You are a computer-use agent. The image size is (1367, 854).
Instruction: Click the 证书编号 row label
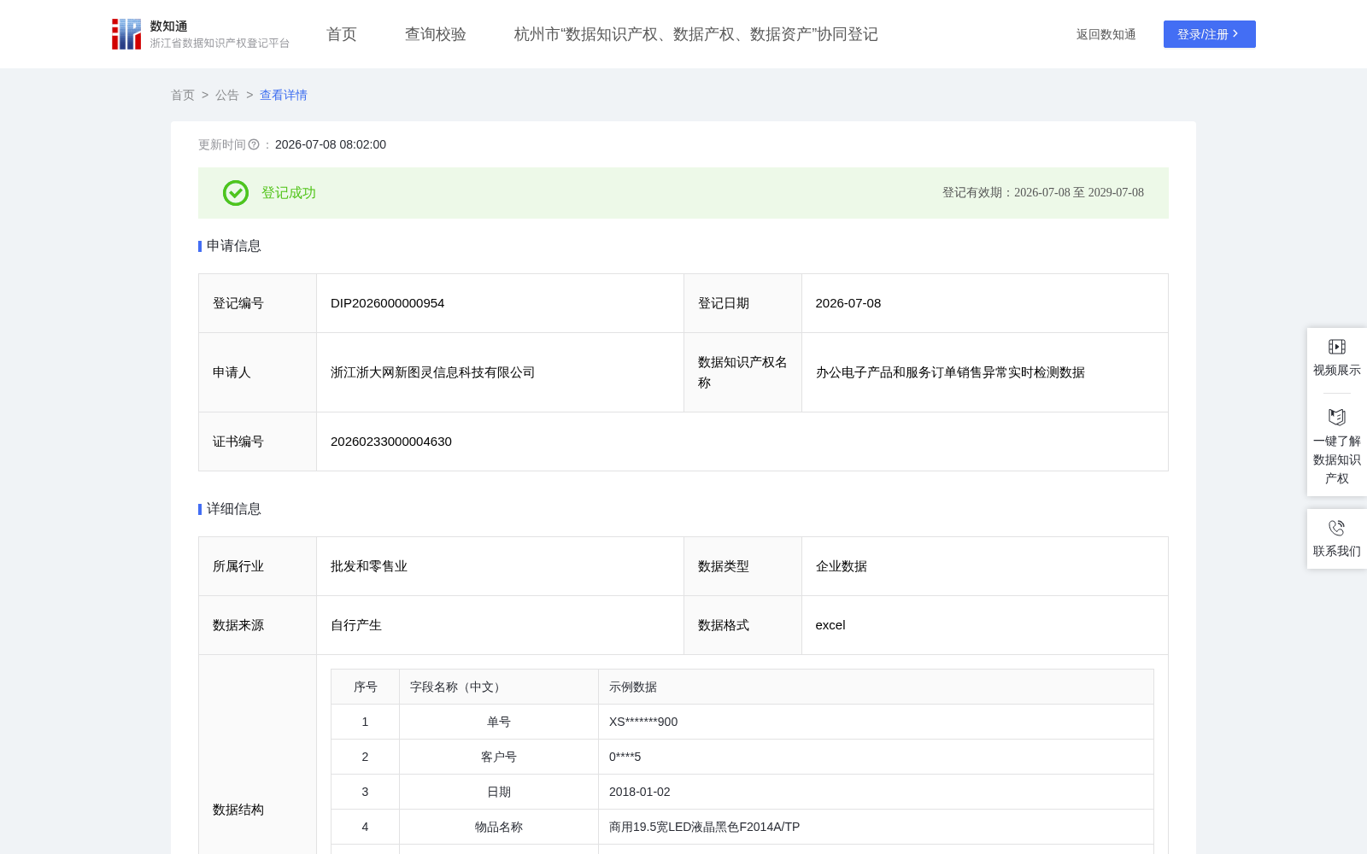pos(238,442)
